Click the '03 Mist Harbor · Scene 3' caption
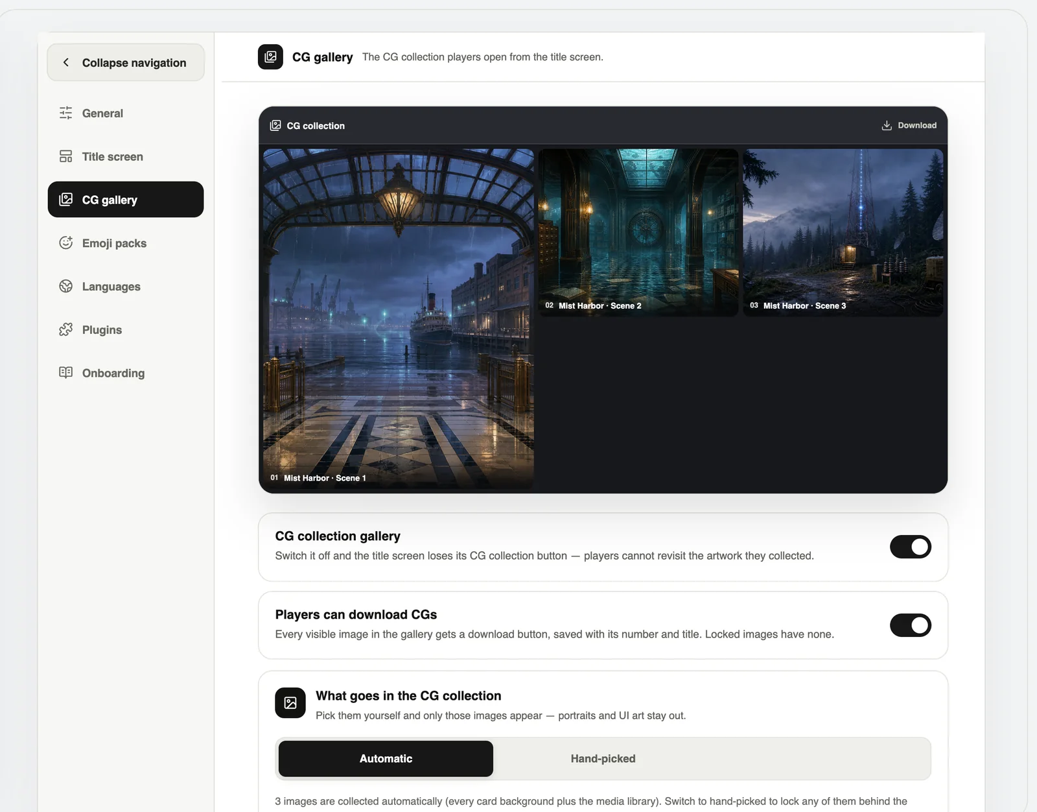 pyautogui.click(x=798, y=305)
